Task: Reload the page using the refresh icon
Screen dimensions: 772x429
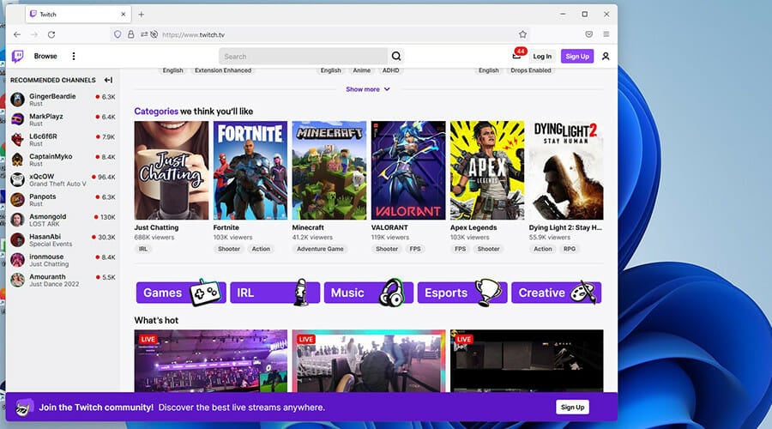Action: point(51,34)
